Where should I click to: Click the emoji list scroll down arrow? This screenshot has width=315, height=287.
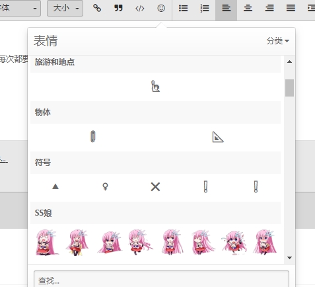pyautogui.click(x=289, y=258)
